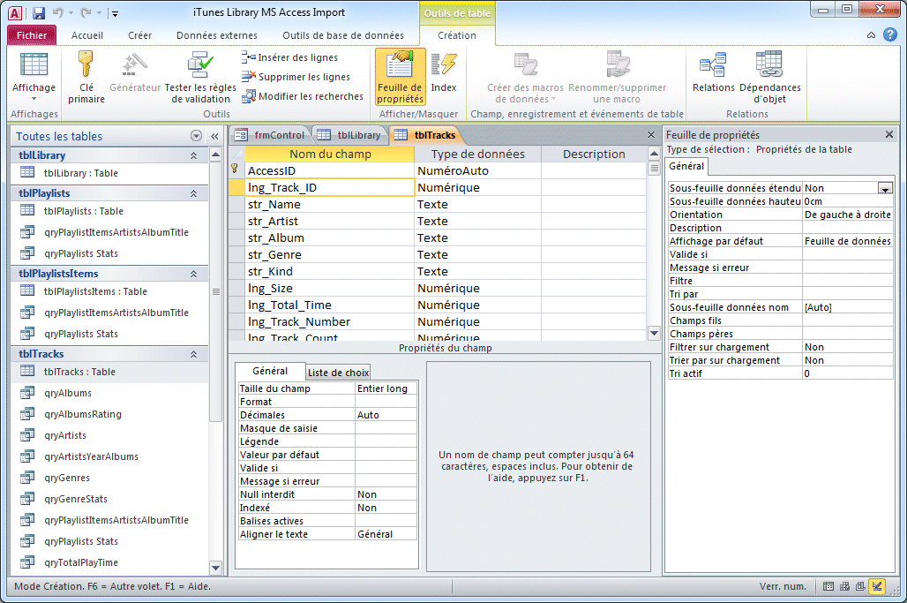
Task: Open the Fichier menu tab
Action: 32,35
